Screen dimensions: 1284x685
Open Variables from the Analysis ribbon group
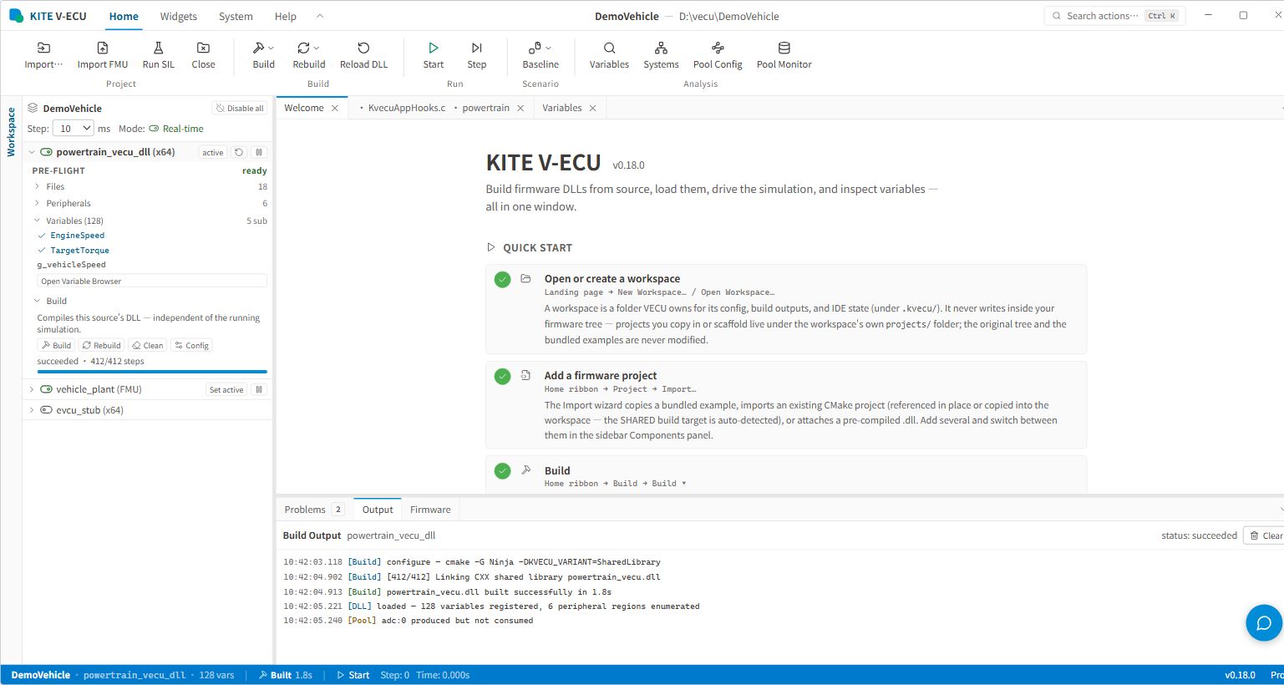pyautogui.click(x=610, y=48)
